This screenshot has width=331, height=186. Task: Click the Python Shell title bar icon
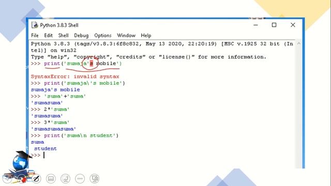tap(35, 25)
